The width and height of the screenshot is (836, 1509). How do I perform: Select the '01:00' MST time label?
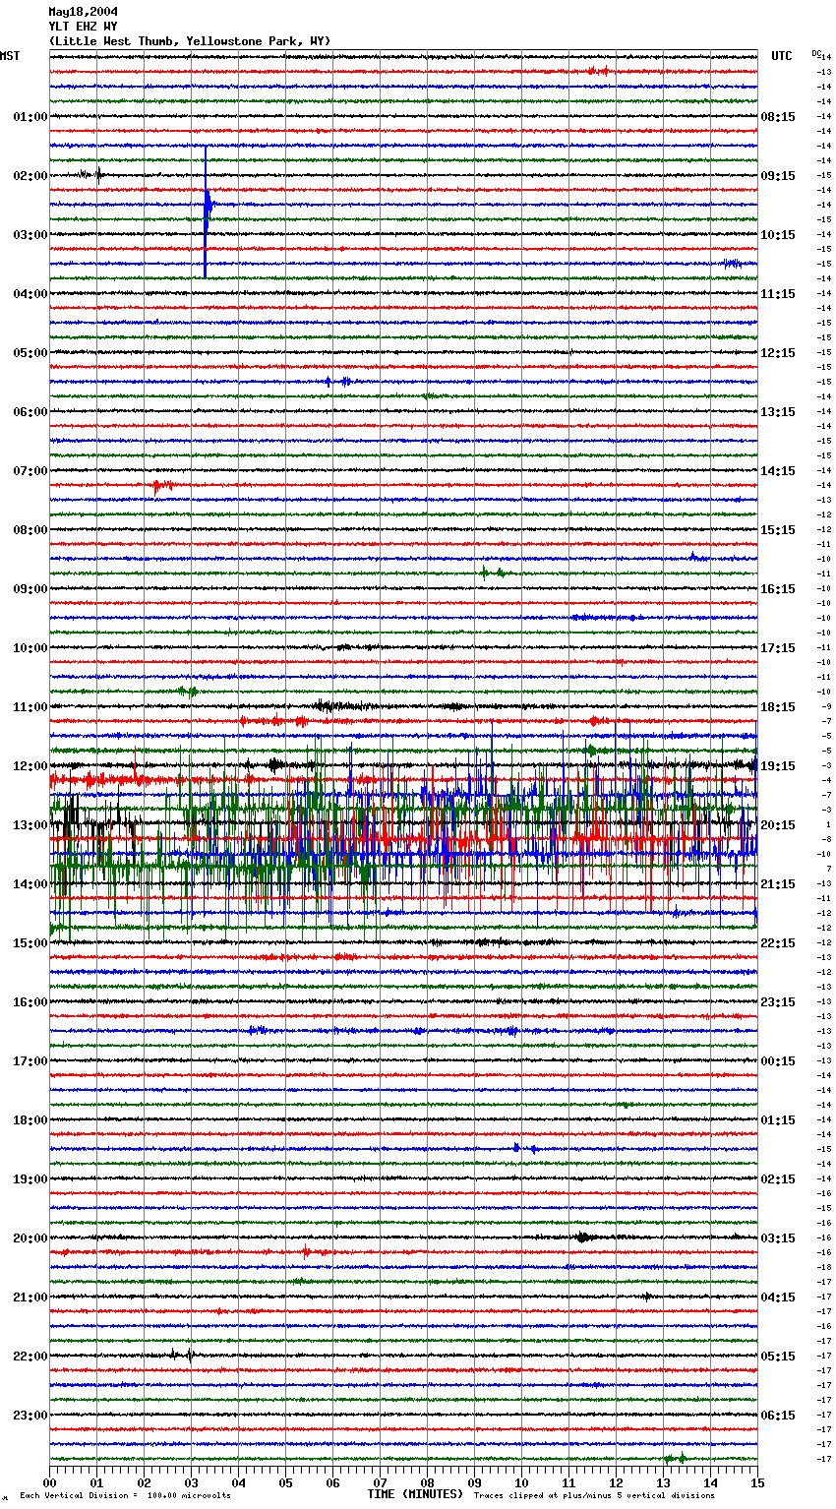(30, 117)
